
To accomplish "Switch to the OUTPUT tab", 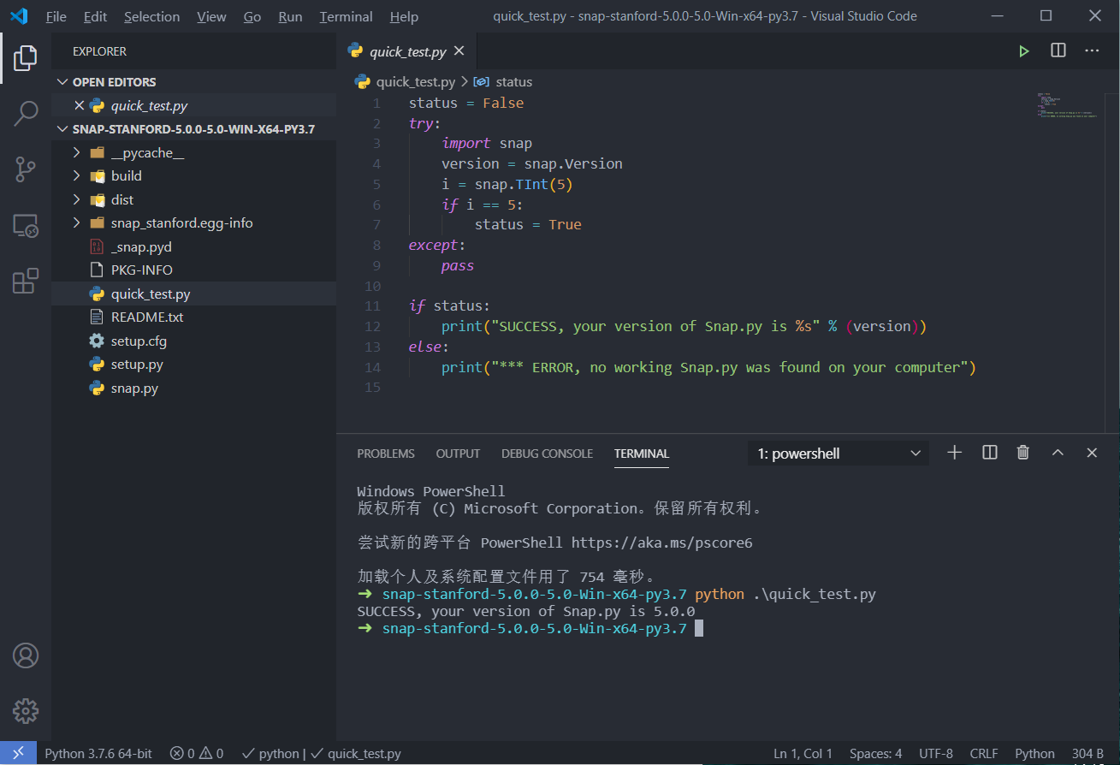I will click(457, 454).
